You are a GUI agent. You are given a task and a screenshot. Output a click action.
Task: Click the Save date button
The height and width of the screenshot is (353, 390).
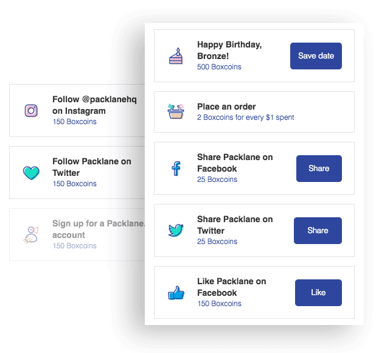(x=316, y=56)
